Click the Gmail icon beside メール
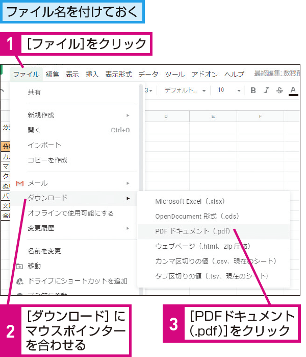The width and height of the screenshot is (306, 357). pyautogui.click(x=20, y=183)
